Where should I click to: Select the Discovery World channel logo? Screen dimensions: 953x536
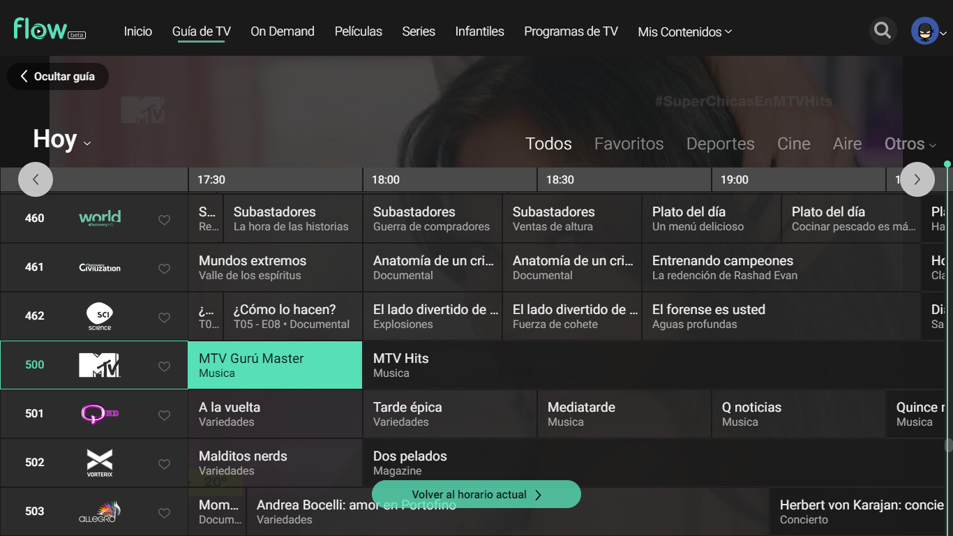pyautogui.click(x=100, y=218)
